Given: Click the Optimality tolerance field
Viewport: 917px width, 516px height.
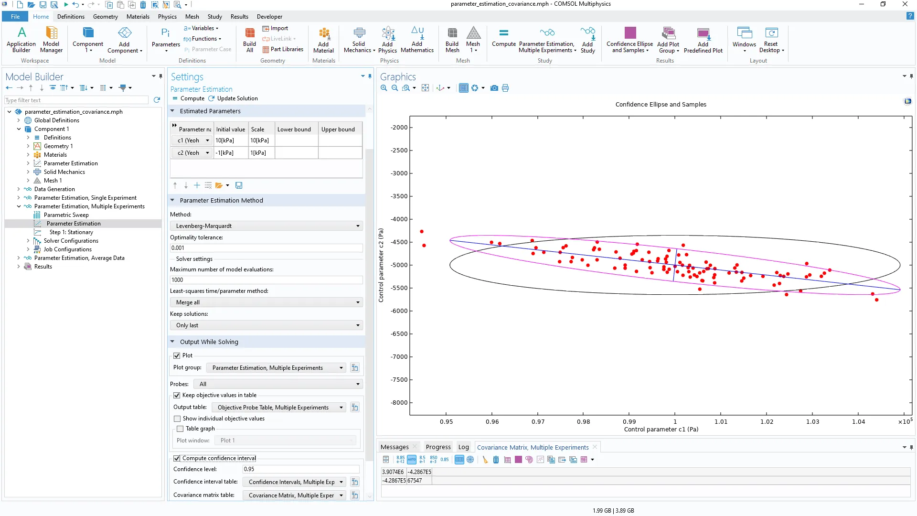Looking at the screenshot, I should pos(266,248).
